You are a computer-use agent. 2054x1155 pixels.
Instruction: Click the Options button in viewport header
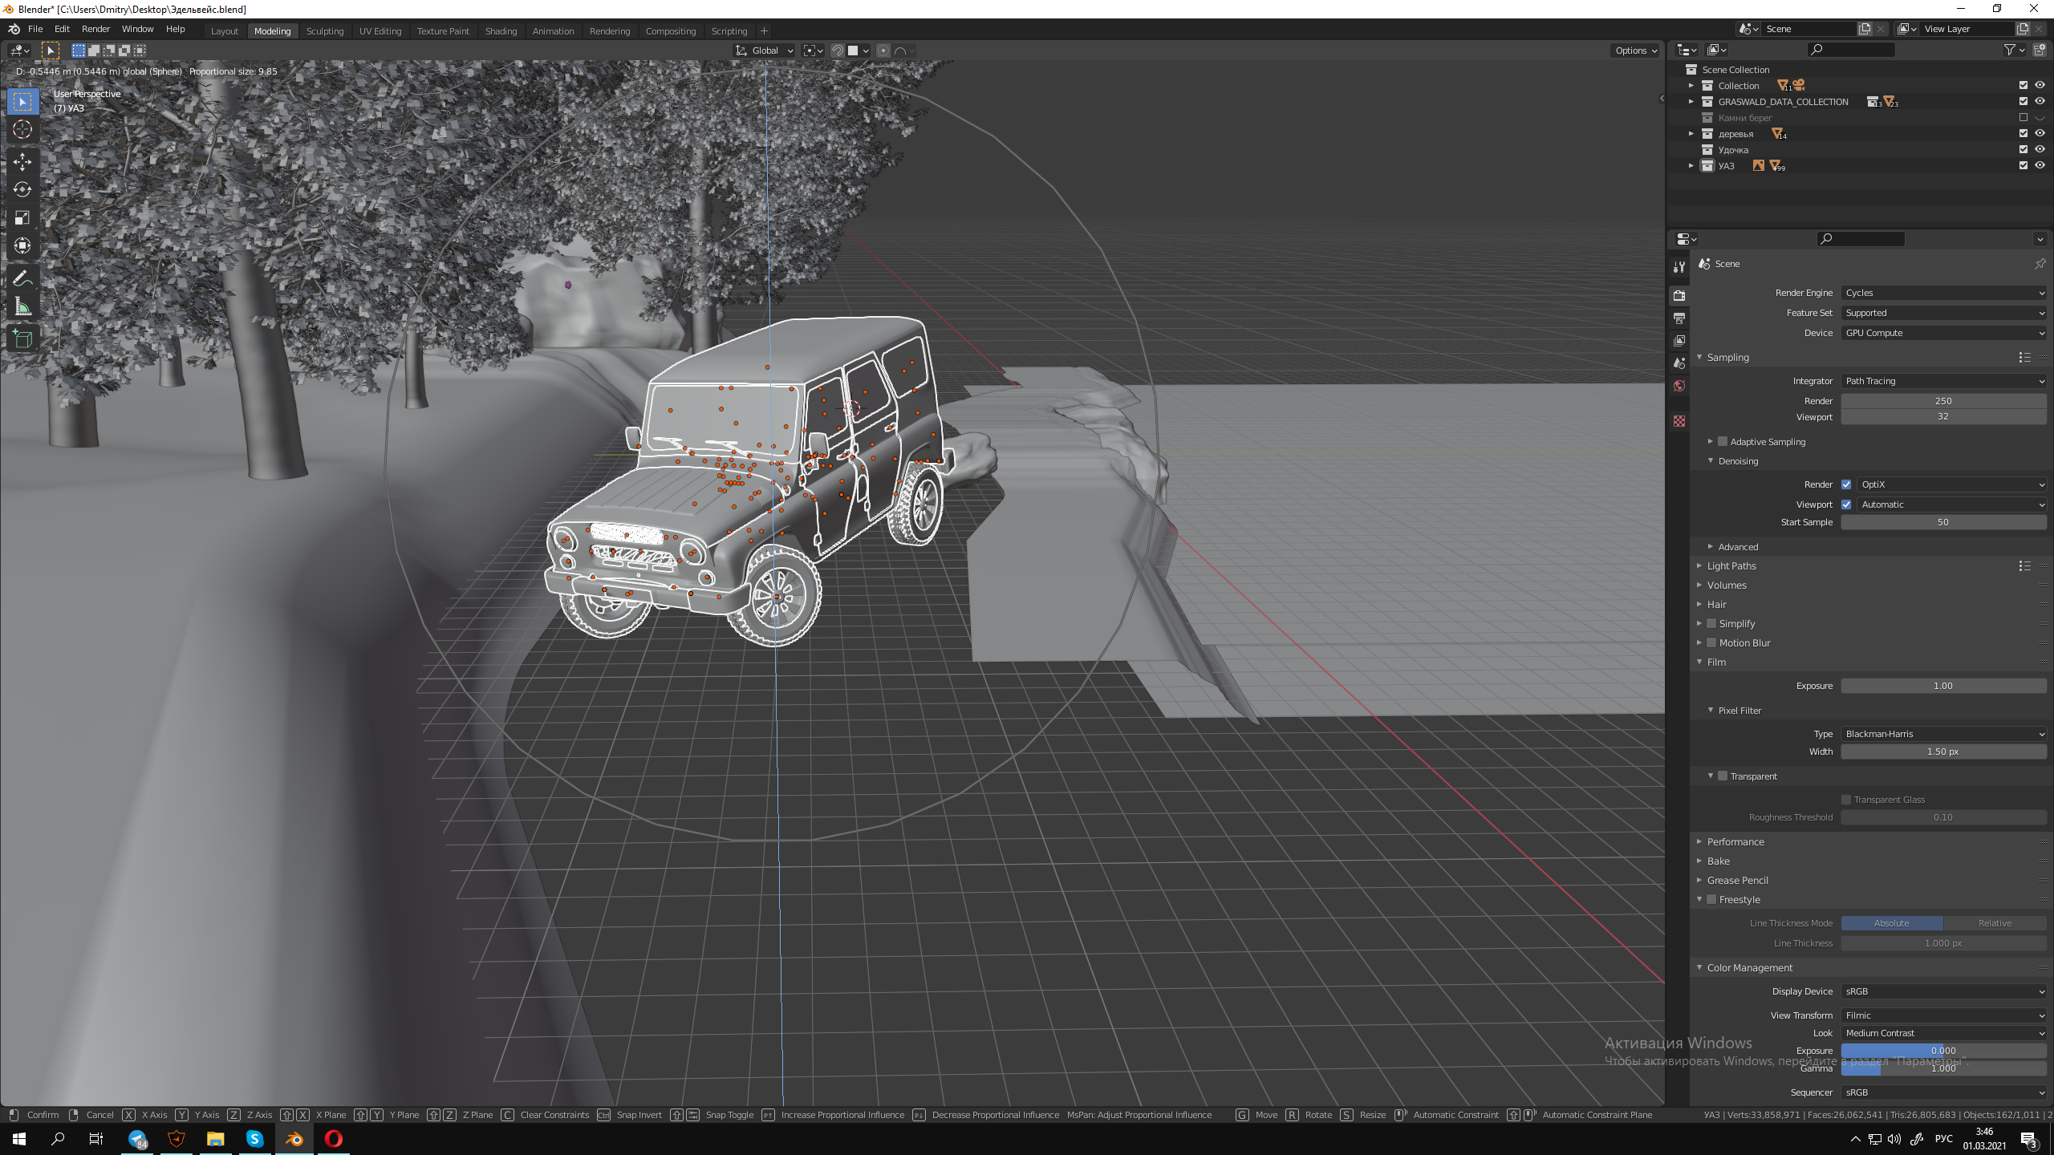pyautogui.click(x=1636, y=51)
